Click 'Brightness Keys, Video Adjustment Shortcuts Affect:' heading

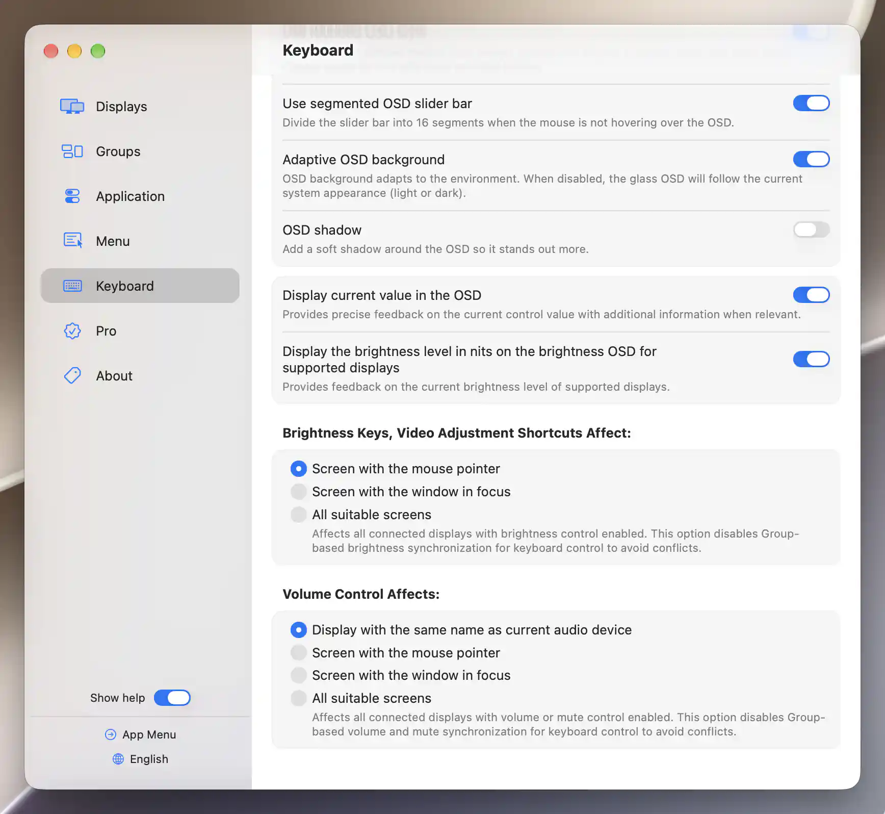457,433
